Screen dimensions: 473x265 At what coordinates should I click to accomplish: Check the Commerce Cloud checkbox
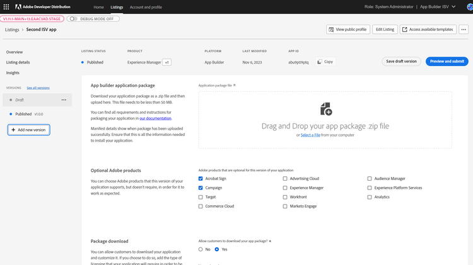[x=201, y=206]
